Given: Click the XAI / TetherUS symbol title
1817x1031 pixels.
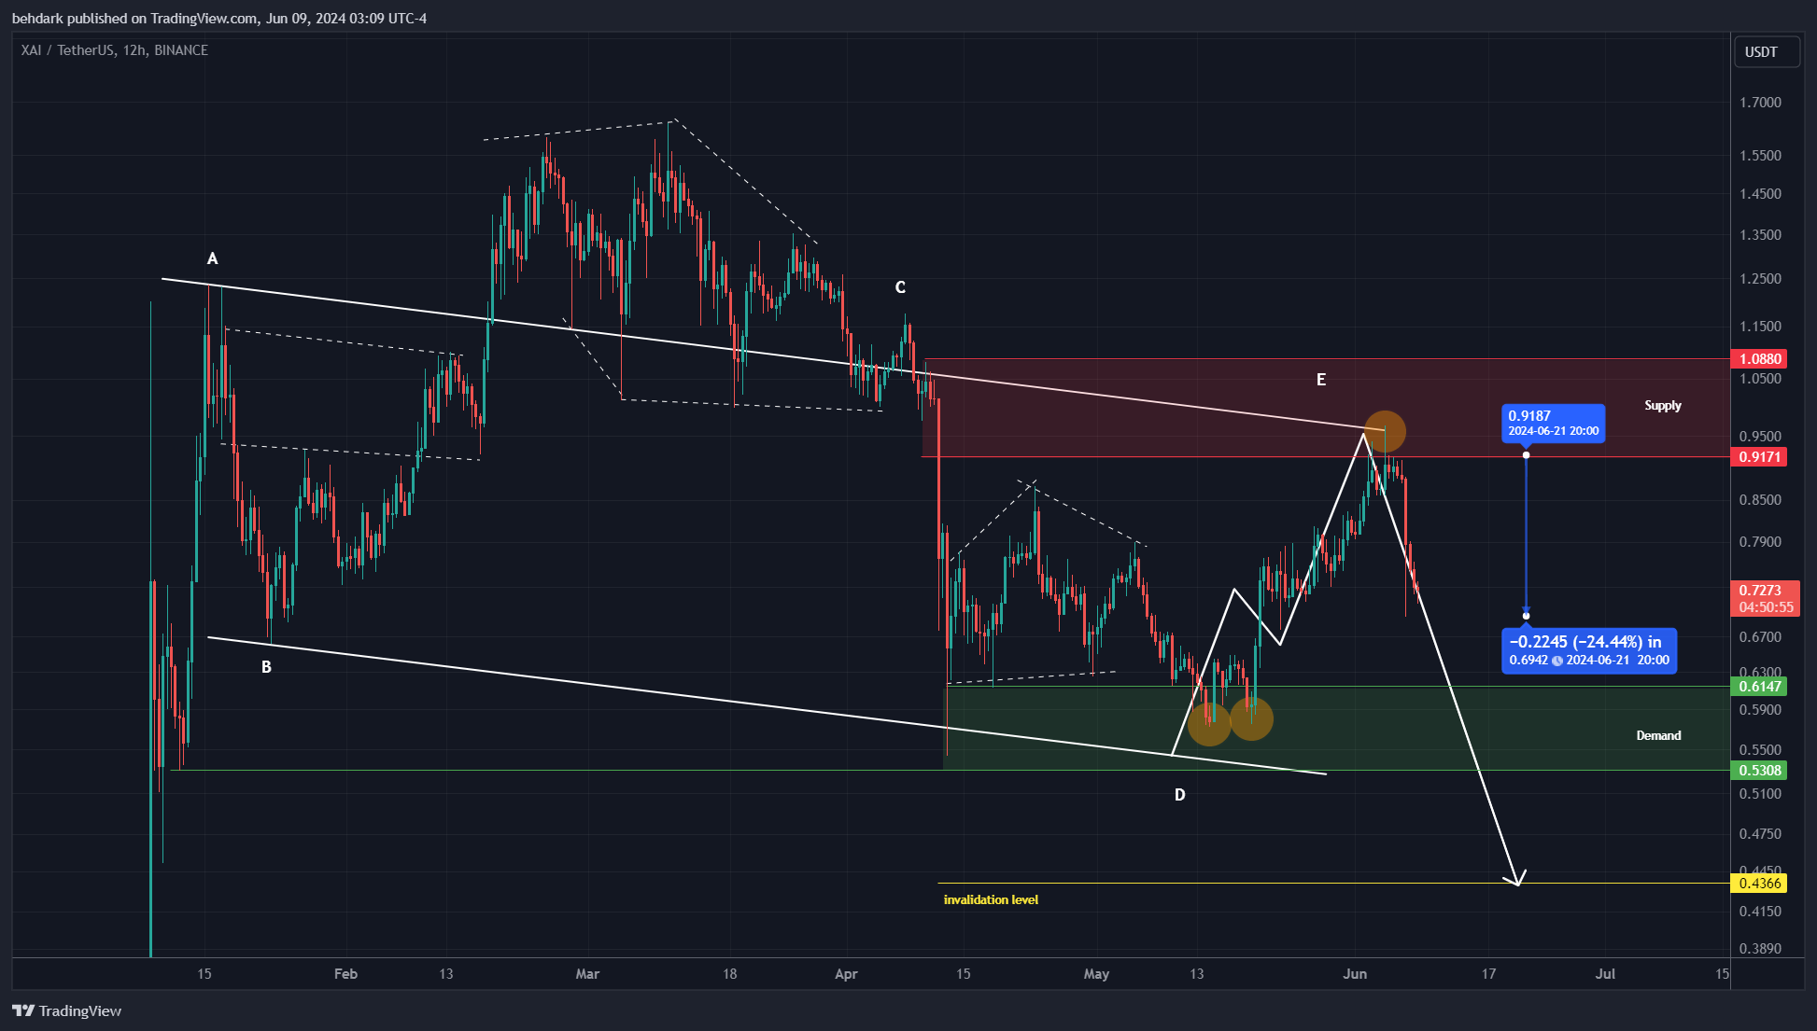Looking at the screenshot, I should click(115, 50).
